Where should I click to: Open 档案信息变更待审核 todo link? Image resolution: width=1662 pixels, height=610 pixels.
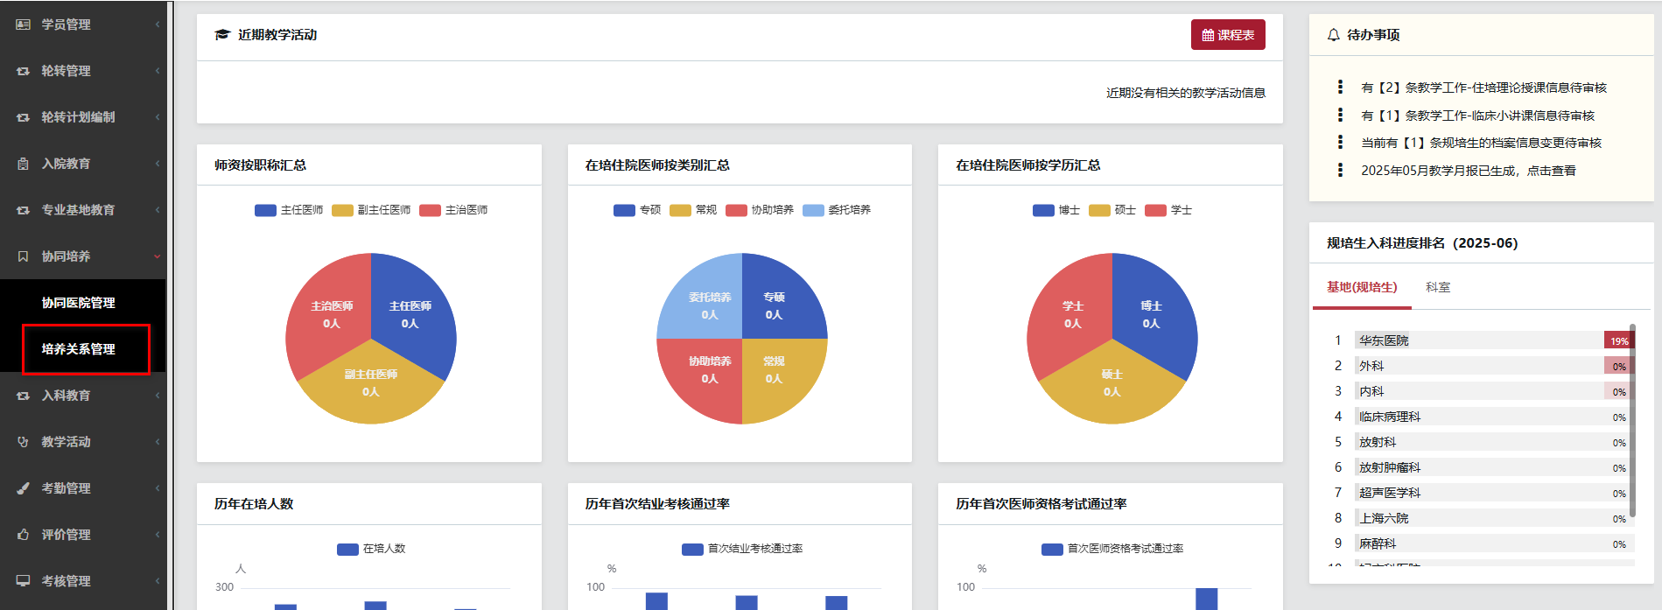[x=1481, y=143]
